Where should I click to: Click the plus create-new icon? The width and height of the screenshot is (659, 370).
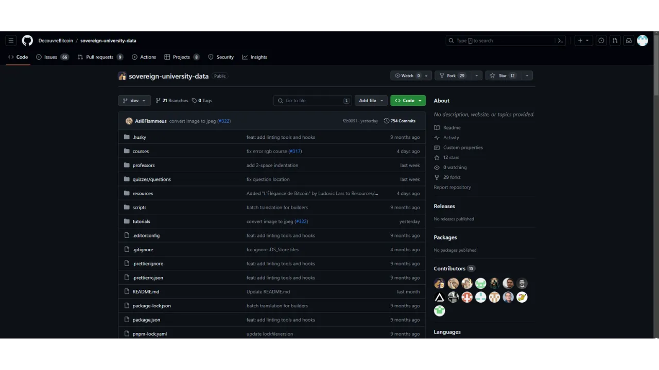583,41
